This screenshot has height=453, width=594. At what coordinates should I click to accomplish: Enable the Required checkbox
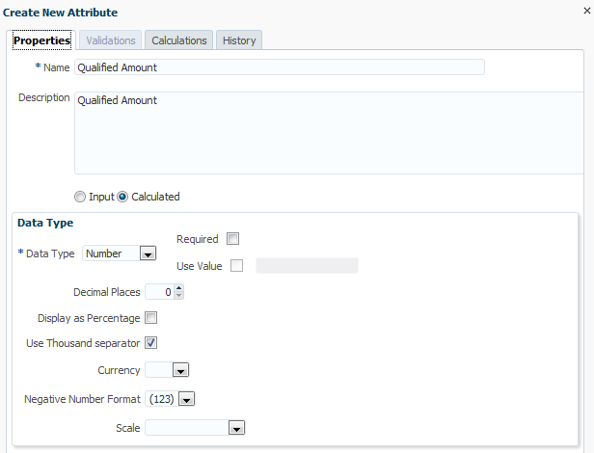pyautogui.click(x=232, y=239)
